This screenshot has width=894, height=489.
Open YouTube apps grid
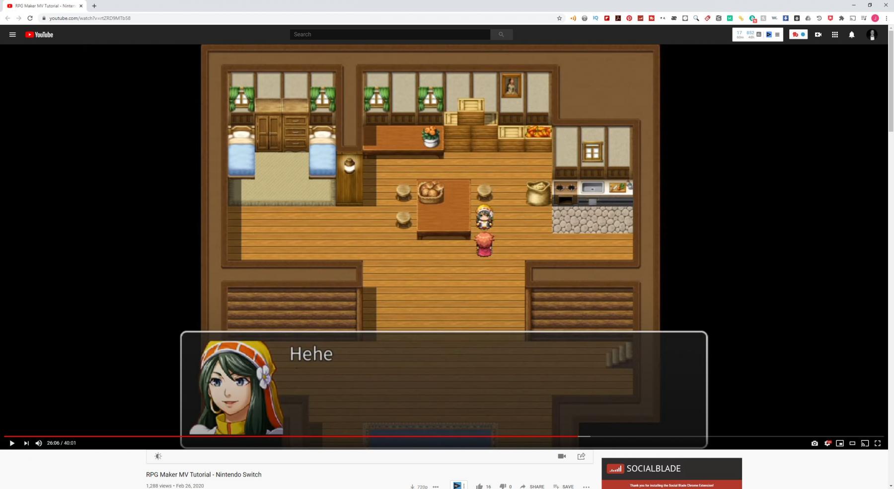835,35
